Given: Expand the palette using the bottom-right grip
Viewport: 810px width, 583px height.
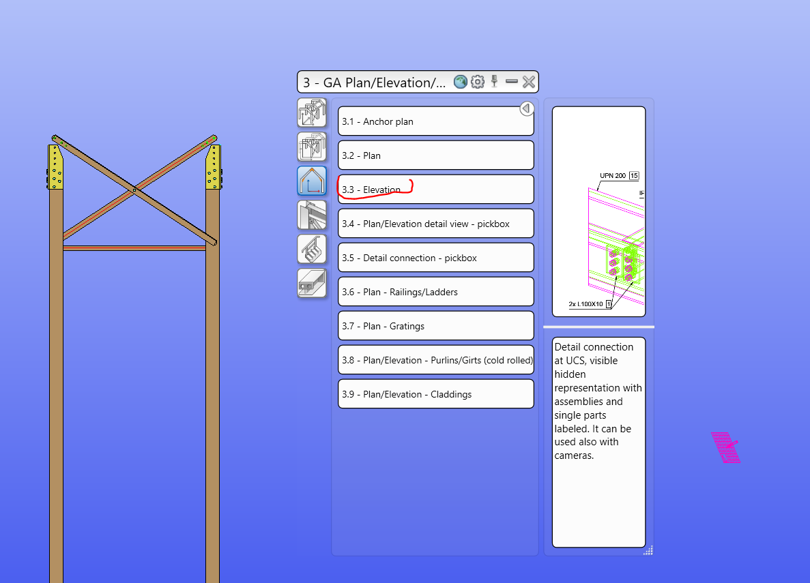Looking at the screenshot, I should click(648, 550).
